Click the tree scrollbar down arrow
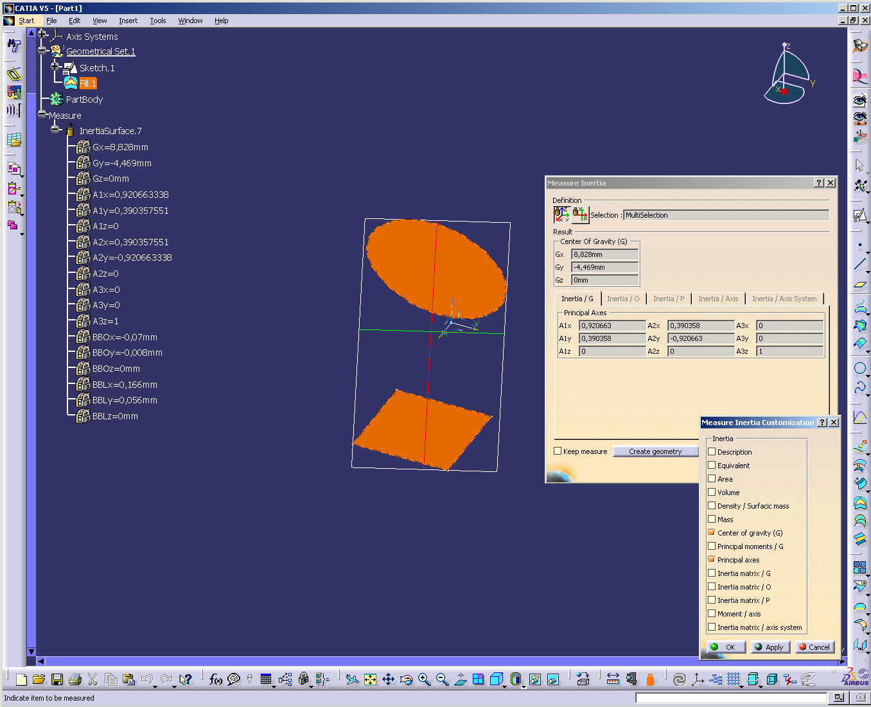Screen dimensions: 871x707 tap(31, 651)
